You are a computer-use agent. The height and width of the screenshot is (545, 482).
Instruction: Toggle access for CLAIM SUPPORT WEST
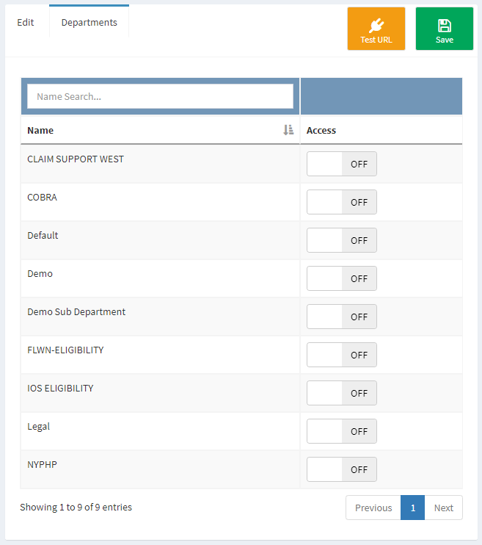(342, 164)
